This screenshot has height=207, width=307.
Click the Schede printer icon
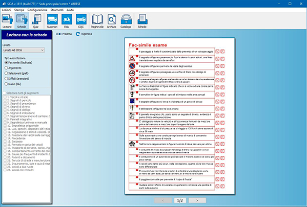coord(142,21)
